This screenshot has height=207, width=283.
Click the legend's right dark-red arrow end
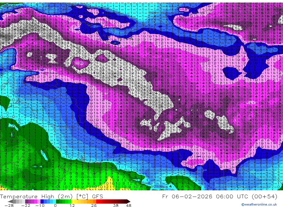tap(128, 202)
